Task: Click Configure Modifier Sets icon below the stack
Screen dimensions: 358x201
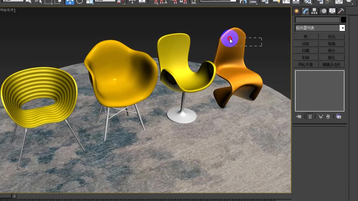Action: (x=338, y=117)
